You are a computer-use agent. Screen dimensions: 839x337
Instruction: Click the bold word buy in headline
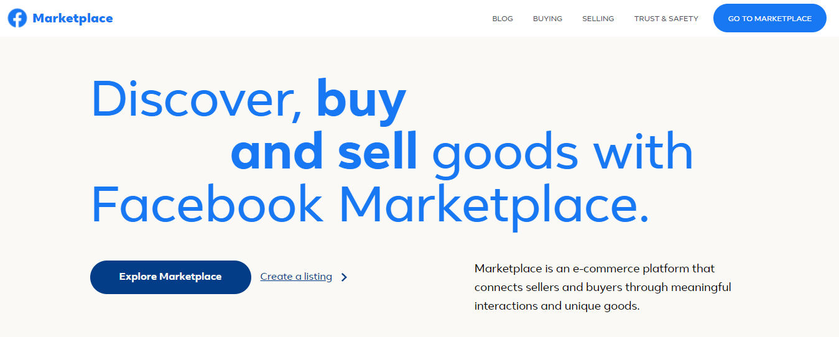[361, 99]
